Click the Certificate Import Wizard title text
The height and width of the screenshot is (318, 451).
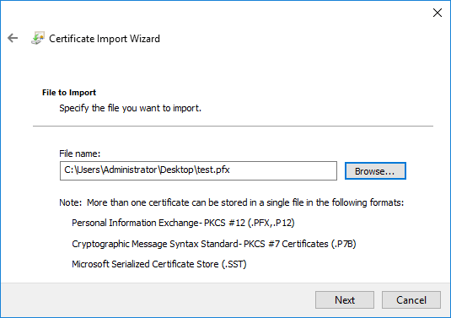pos(105,39)
